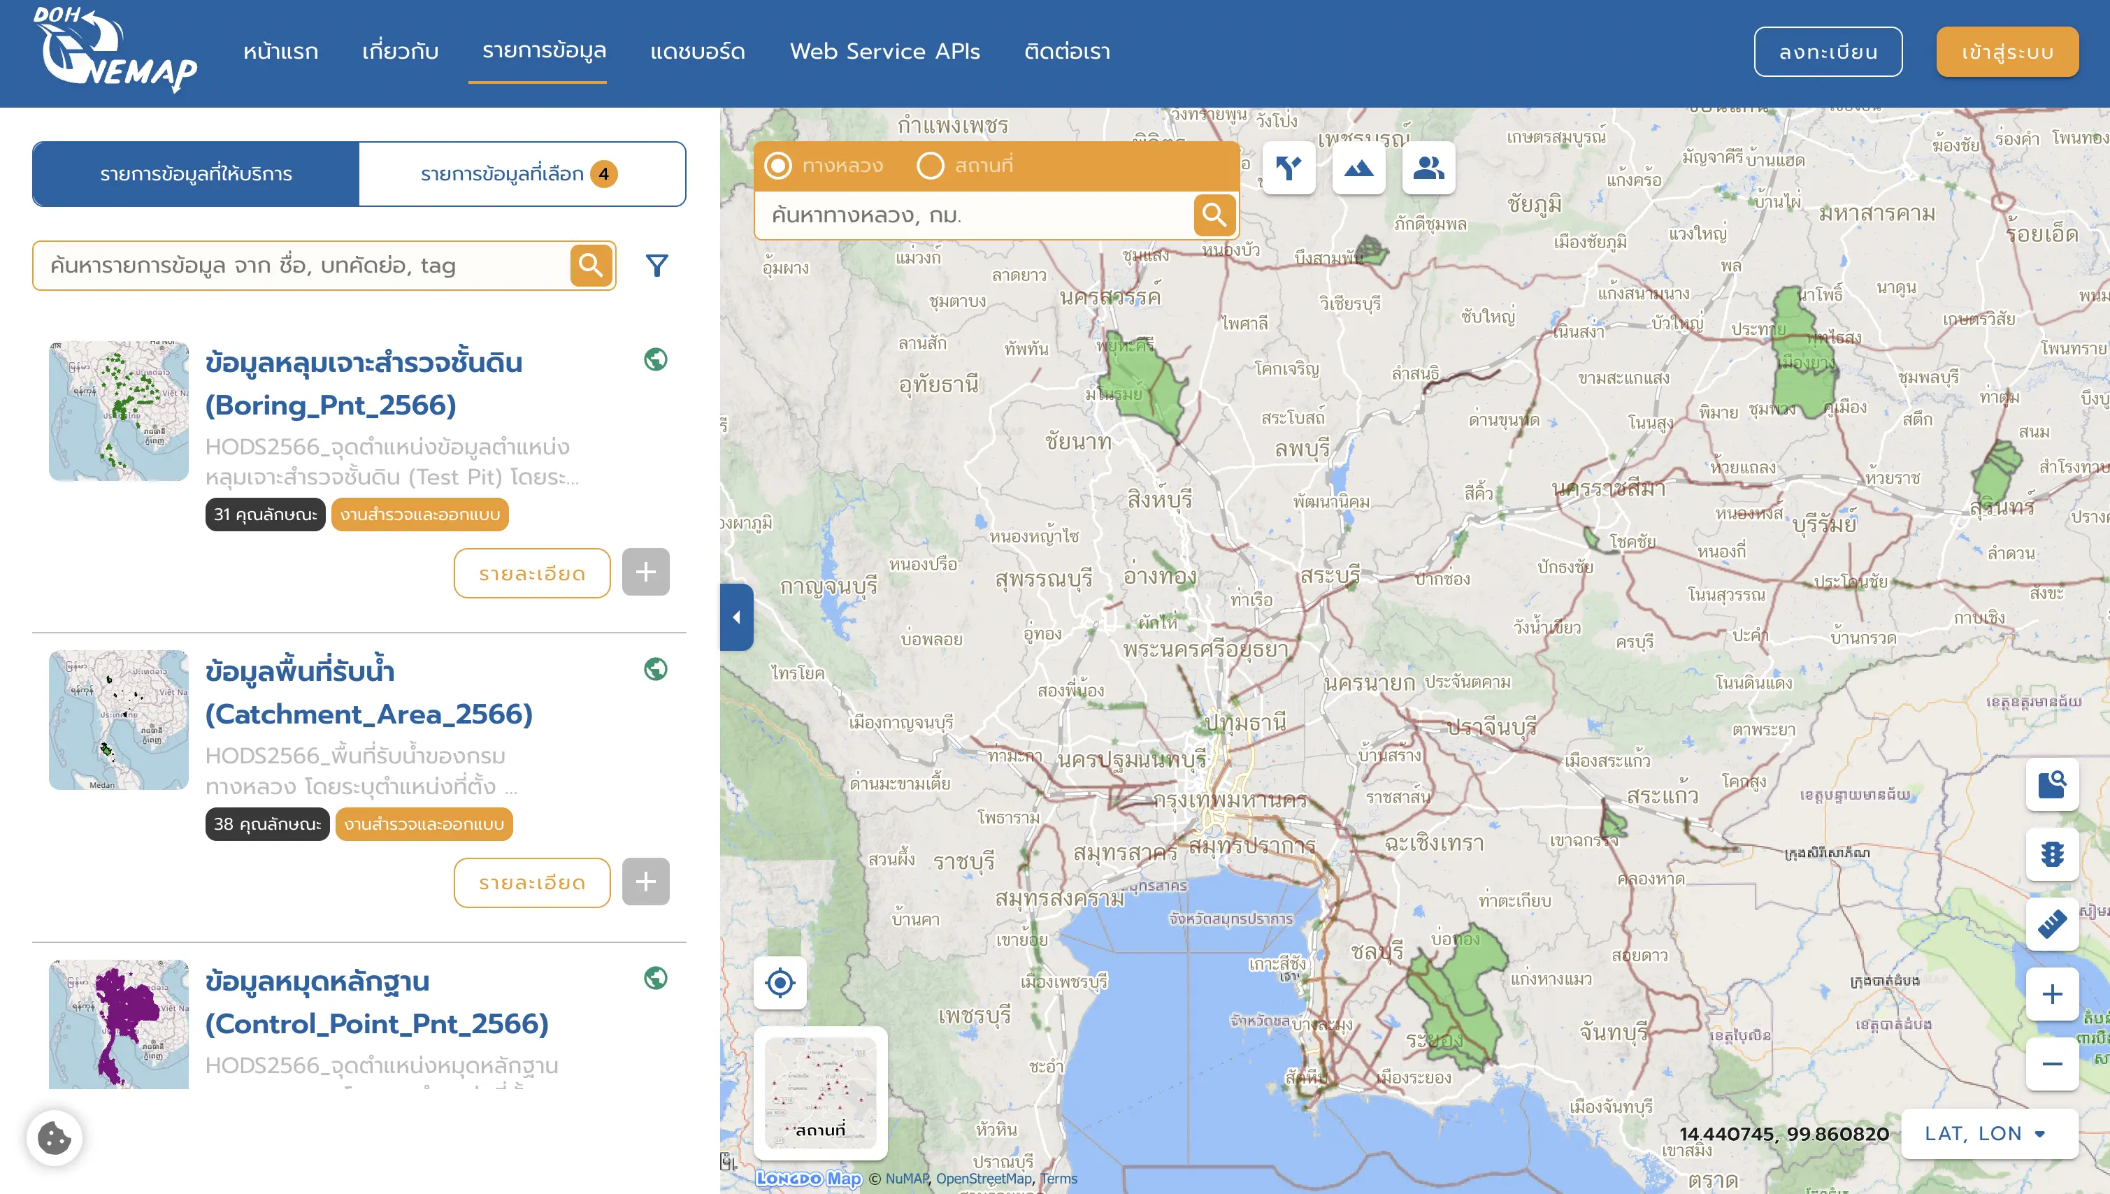Click the สถานที่ basemap thumbnail
Image resolution: width=2110 pixels, height=1194 pixels.
tap(821, 1093)
